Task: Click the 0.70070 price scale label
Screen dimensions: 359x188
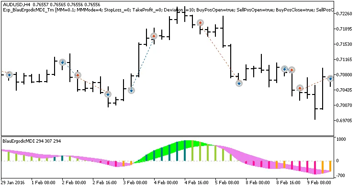Action: 344,105
